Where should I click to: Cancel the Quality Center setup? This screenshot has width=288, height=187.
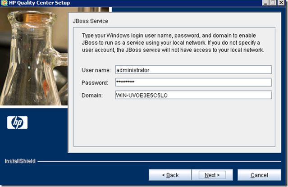point(259,175)
